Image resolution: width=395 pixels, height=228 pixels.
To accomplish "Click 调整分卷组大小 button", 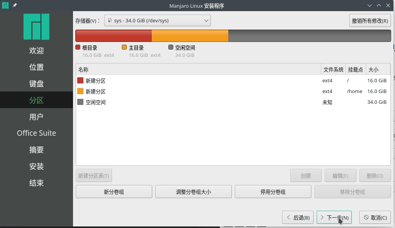I will 194,192.
